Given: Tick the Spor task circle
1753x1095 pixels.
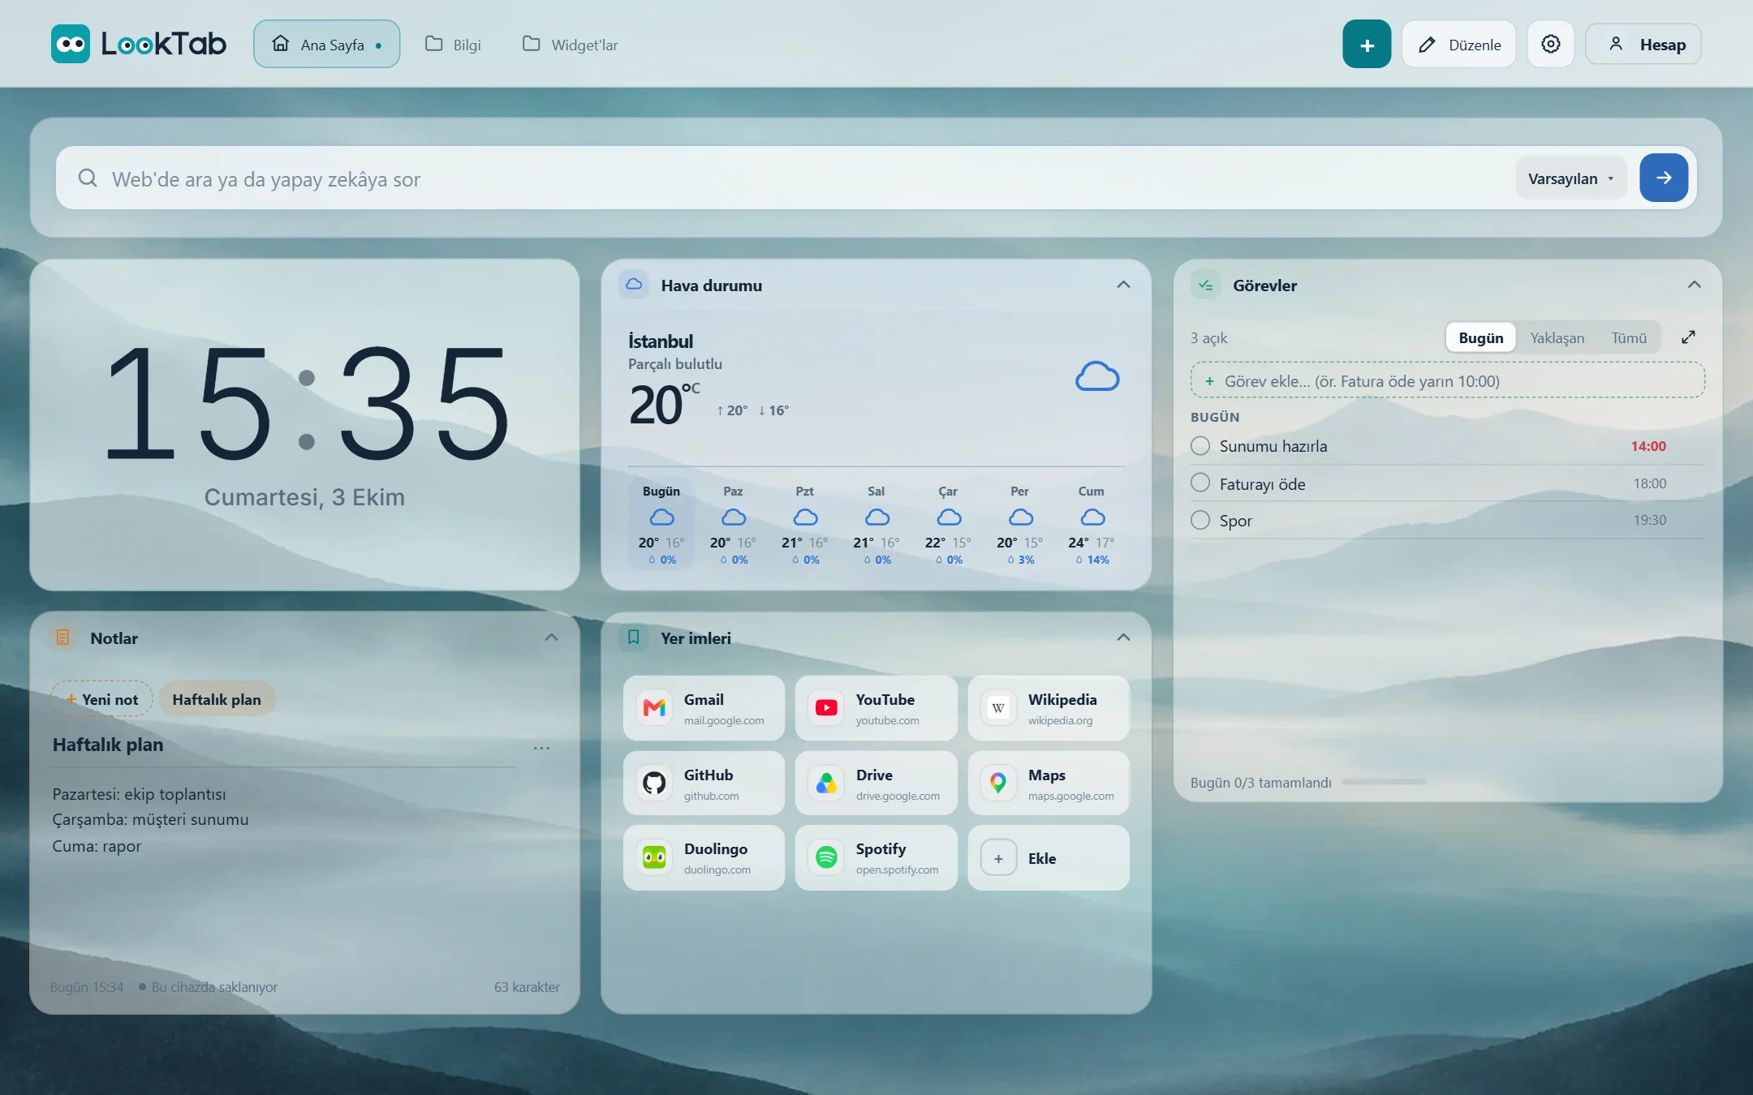Looking at the screenshot, I should (x=1200, y=520).
